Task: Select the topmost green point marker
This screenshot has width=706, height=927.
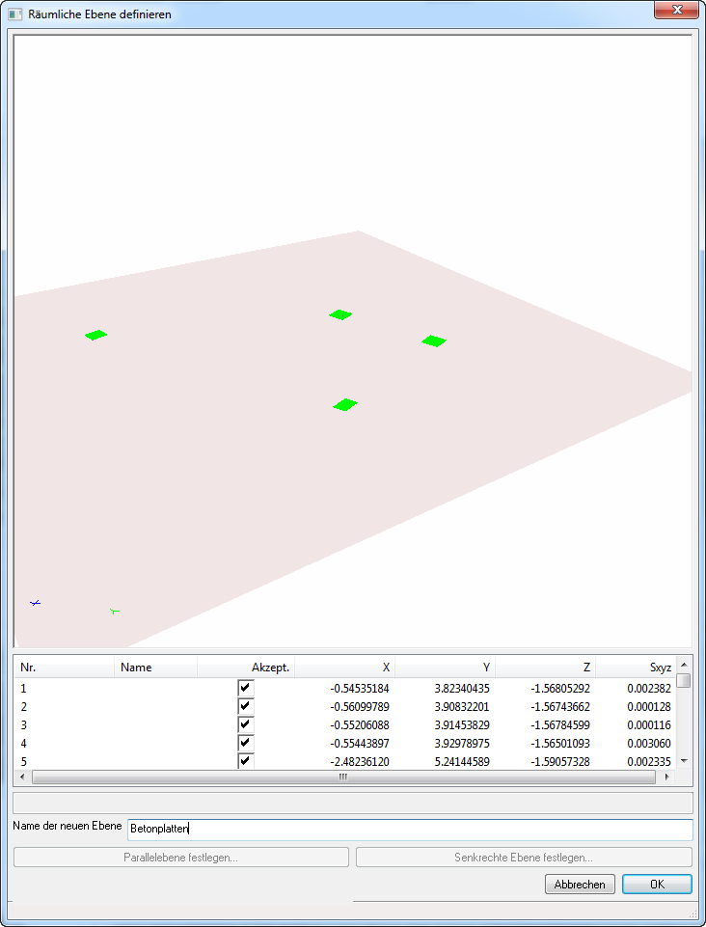Action: click(339, 314)
